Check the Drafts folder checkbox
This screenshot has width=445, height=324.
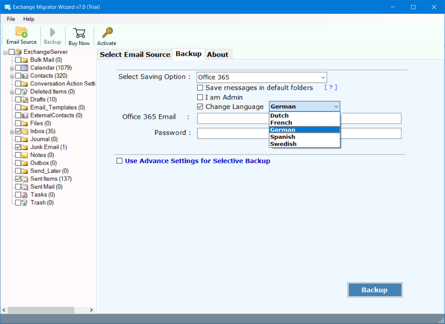coord(18,99)
